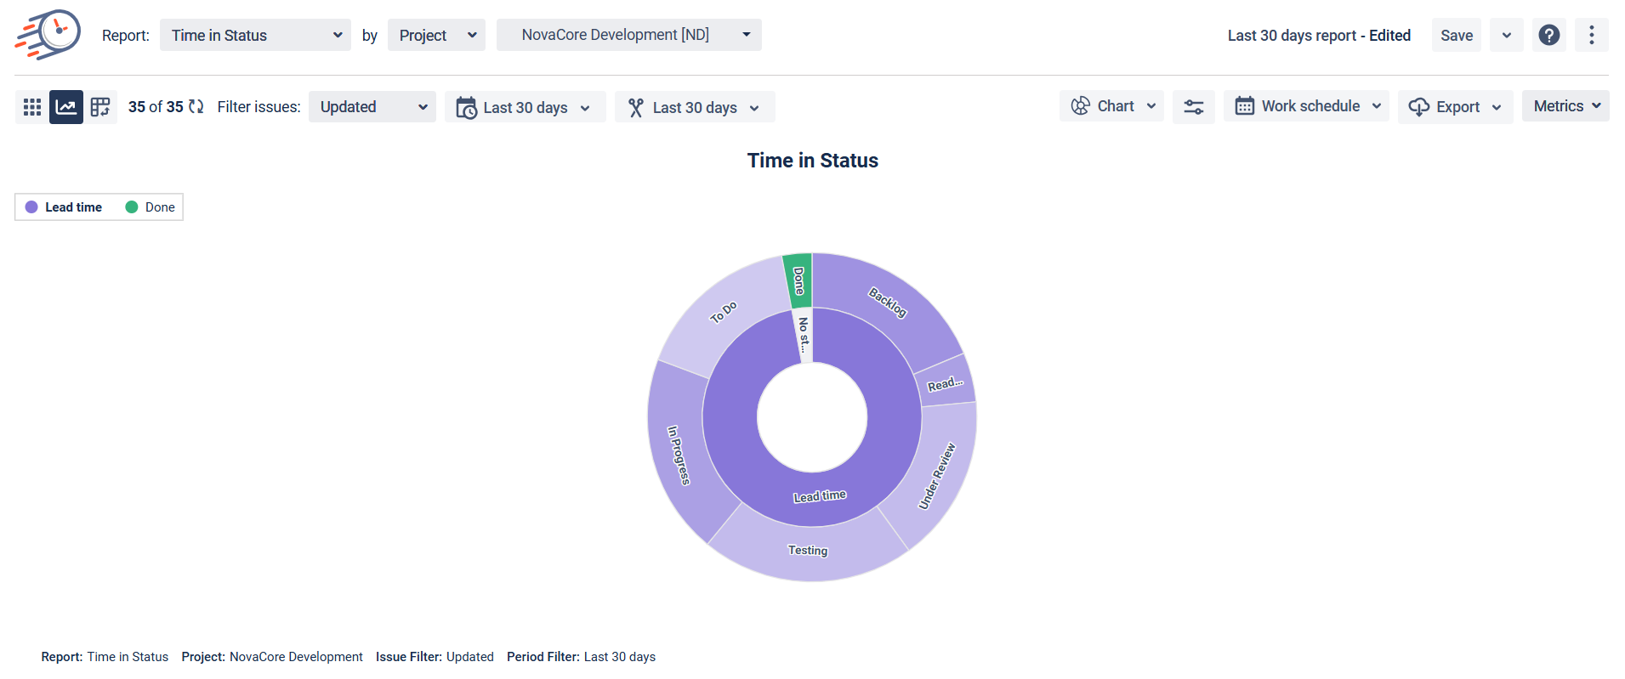
Task: Open the Project grouping dropdown
Action: point(436,35)
